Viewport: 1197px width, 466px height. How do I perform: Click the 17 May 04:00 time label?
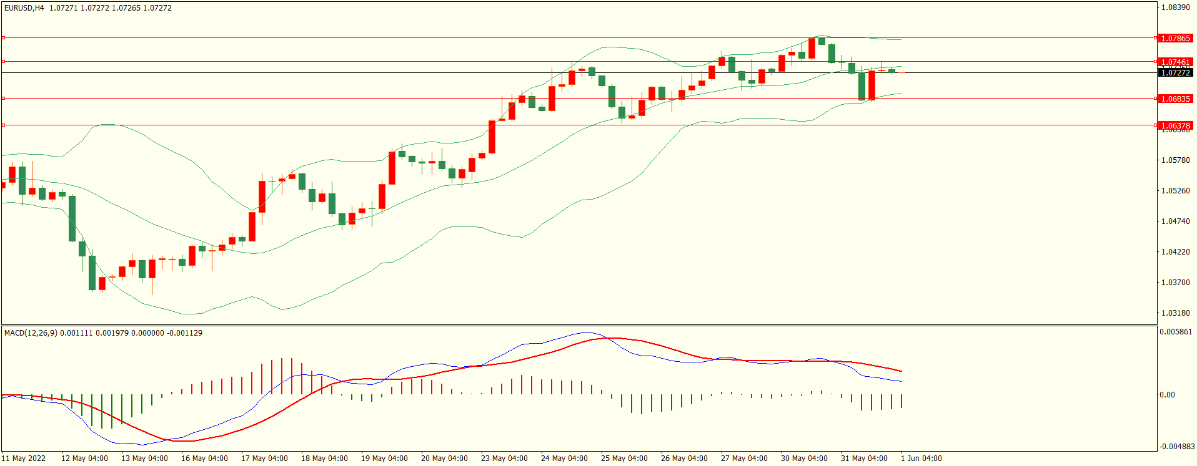(x=264, y=459)
